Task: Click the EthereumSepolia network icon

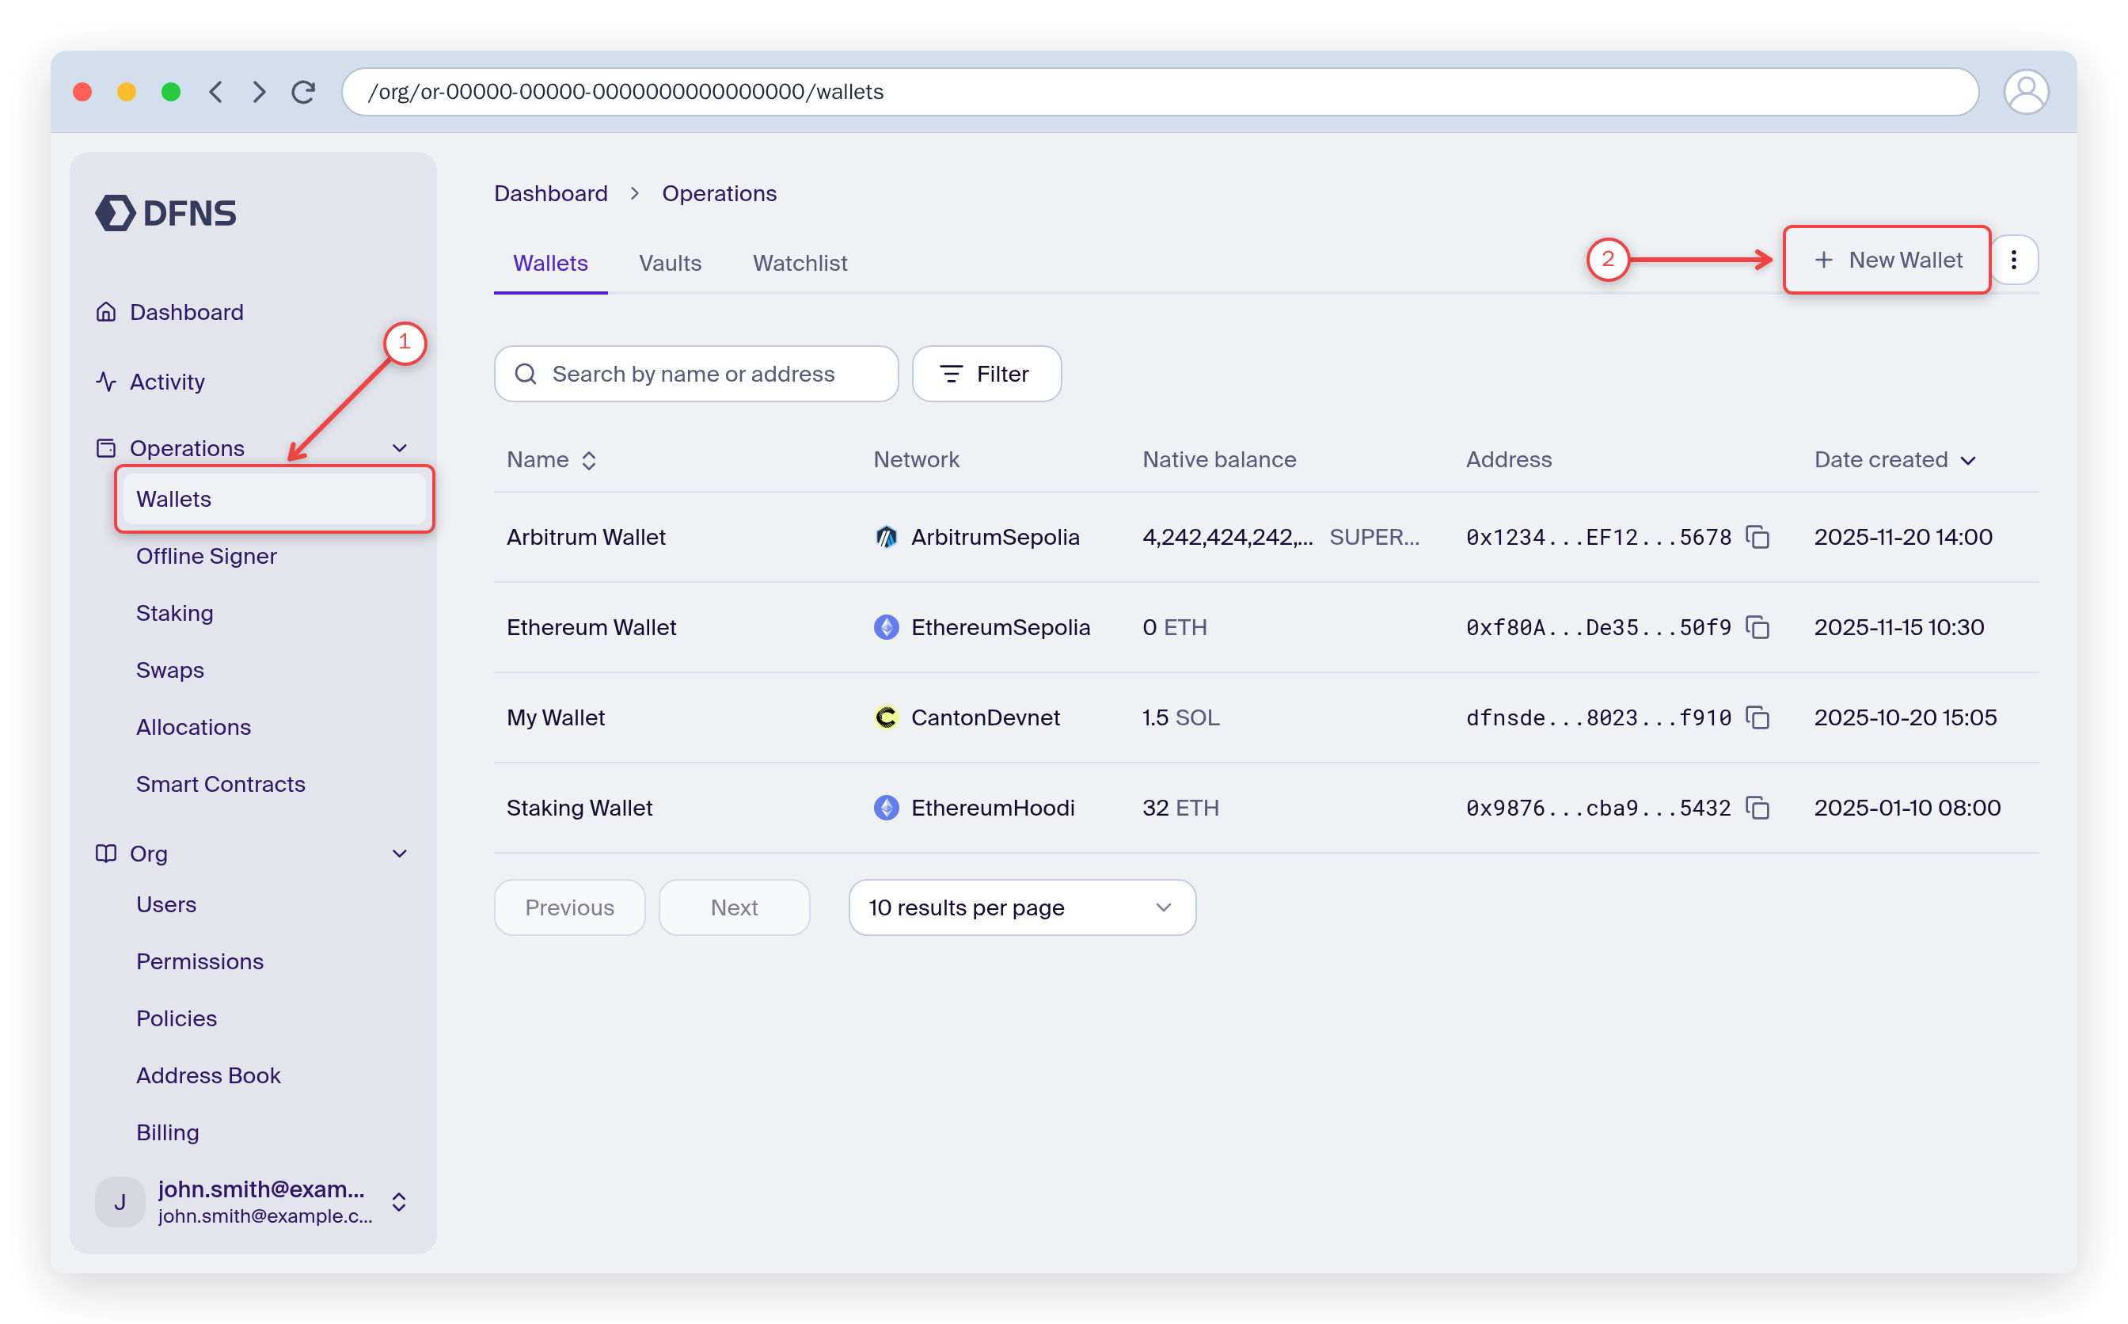Action: (x=886, y=627)
